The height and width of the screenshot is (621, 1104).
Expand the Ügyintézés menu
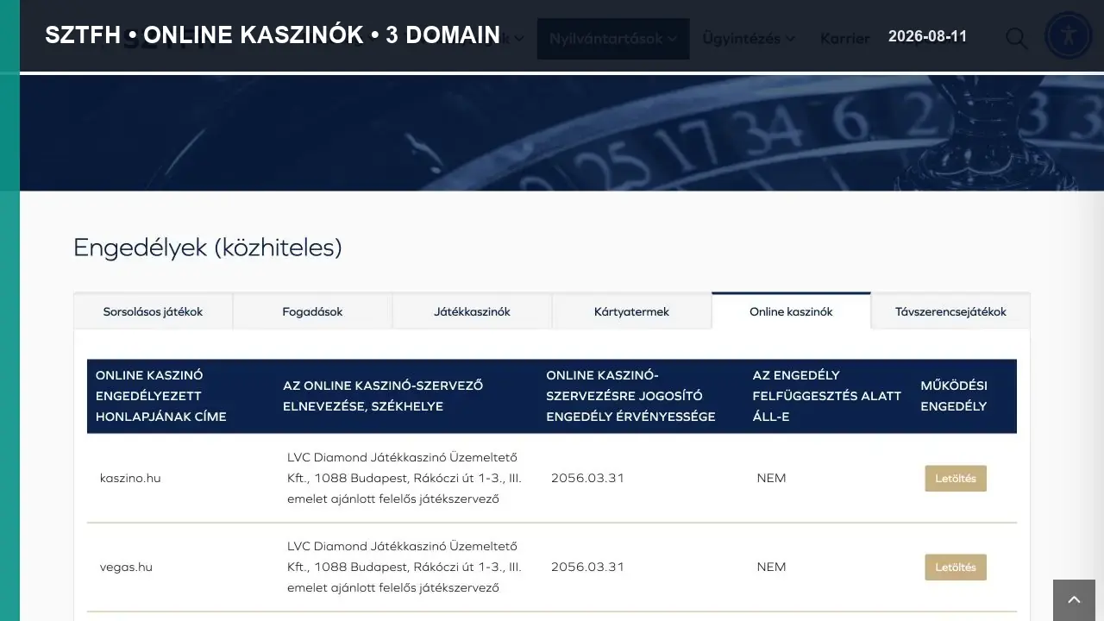click(x=749, y=39)
